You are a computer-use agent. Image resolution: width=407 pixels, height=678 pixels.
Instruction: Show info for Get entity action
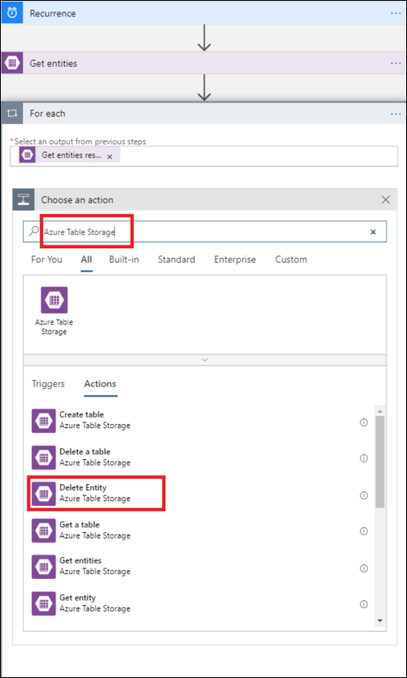coord(364,604)
